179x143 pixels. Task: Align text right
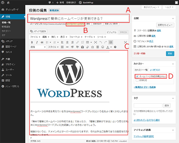72,42
